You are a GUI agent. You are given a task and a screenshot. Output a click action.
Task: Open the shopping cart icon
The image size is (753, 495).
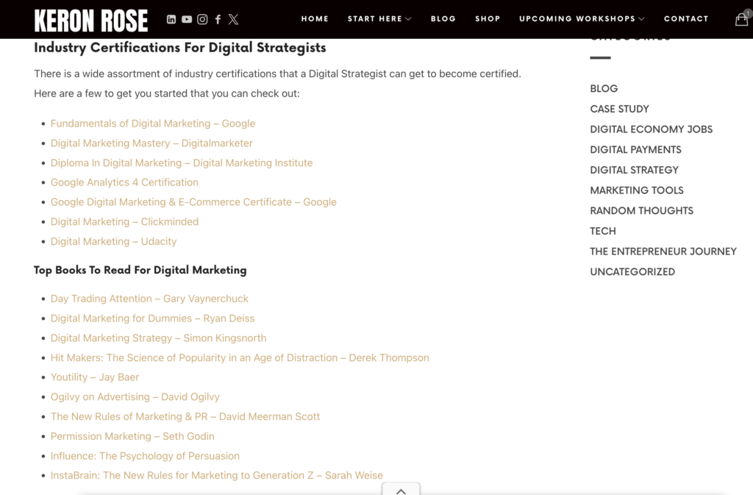tap(741, 19)
